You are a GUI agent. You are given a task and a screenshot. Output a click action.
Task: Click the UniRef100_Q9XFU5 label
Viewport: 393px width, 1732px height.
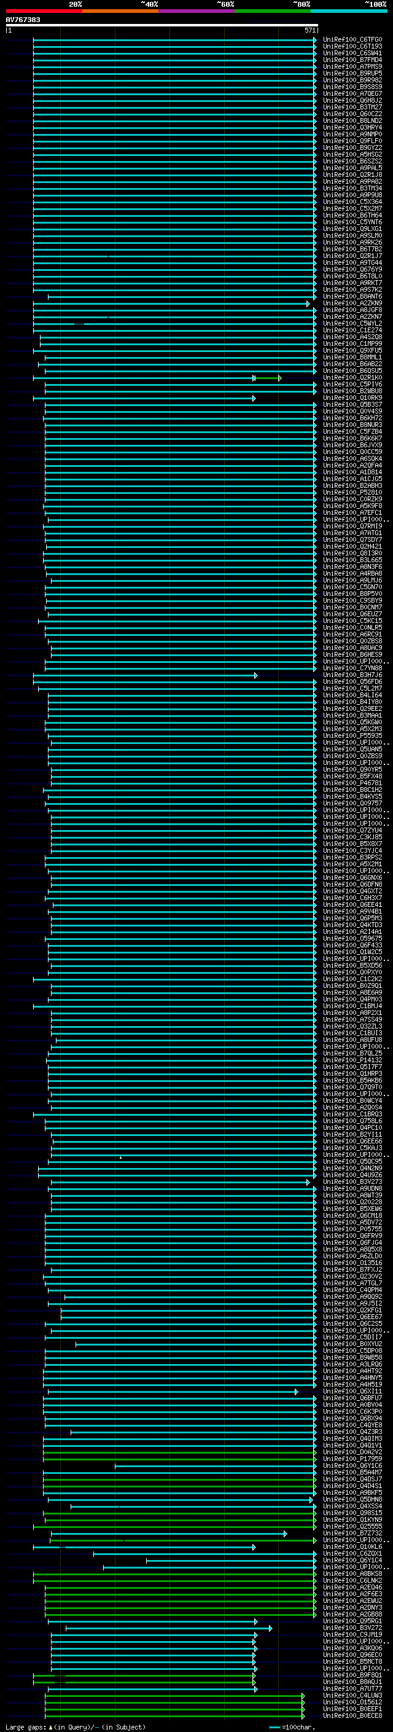[x=352, y=350]
